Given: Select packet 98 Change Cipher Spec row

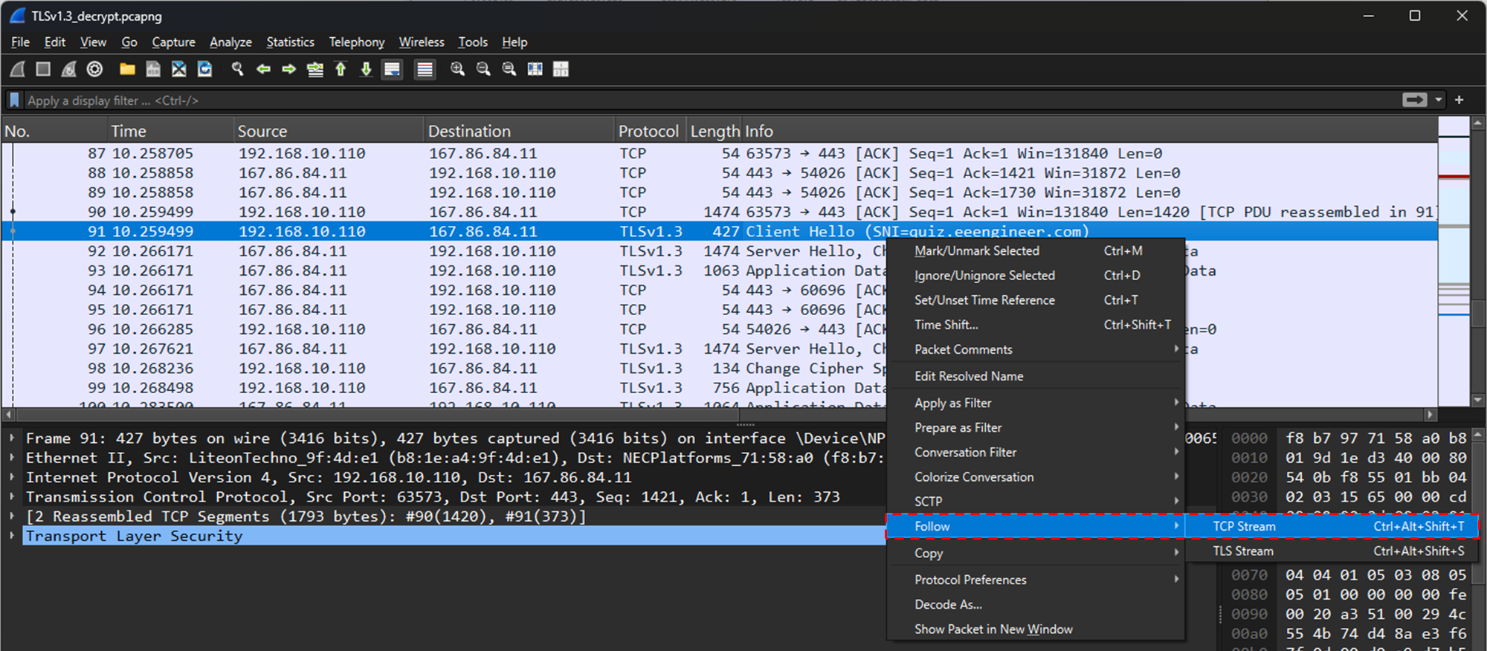Looking at the screenshot, I should [446, 369].
